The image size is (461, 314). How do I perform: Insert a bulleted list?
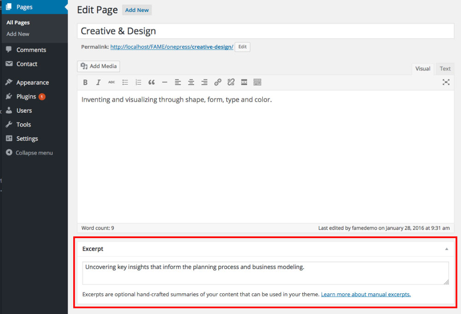(125, 82)
